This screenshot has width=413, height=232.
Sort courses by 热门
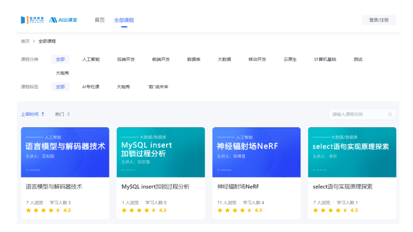coord(59,114)
